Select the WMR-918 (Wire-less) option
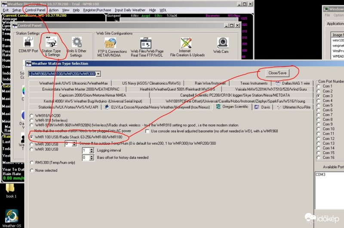The height and width of the screenshot is (228, 344). 31,120
